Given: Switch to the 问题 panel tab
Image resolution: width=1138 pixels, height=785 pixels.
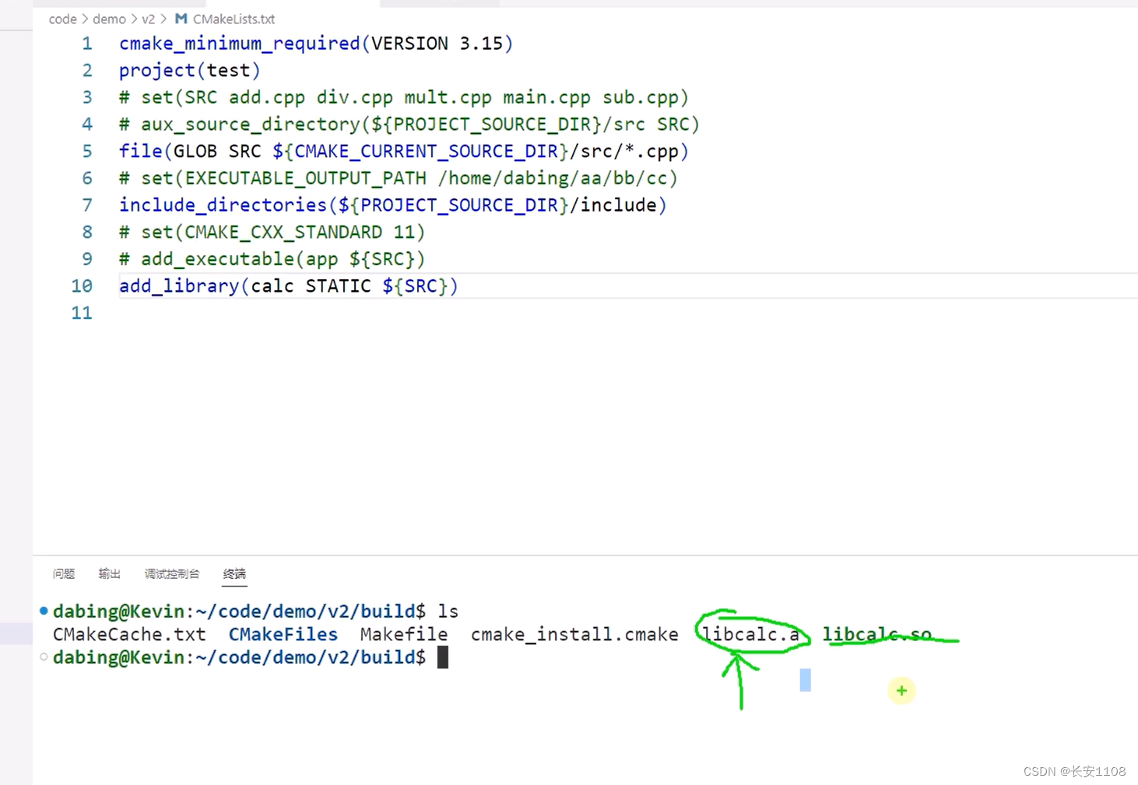Looking at the screenshot, I should pos(64,574).
